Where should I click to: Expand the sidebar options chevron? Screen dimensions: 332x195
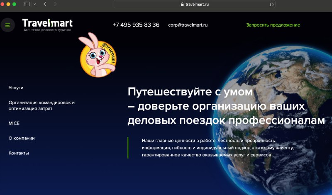pos(35,4)
